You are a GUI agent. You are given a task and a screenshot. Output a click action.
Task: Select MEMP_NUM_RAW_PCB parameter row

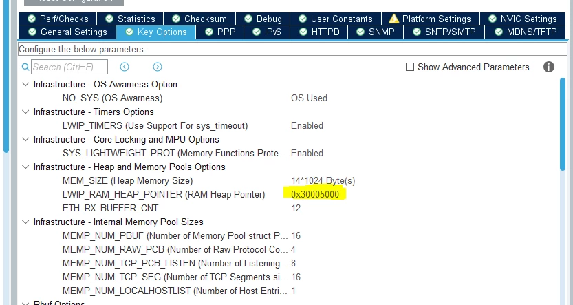[x=175, y=249]
